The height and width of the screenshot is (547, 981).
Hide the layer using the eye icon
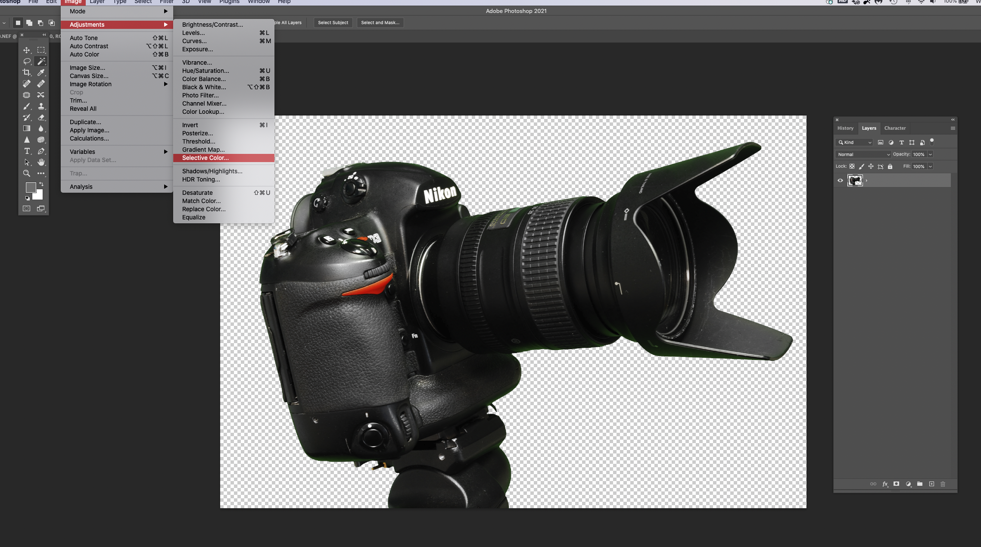tap(840, 181)
